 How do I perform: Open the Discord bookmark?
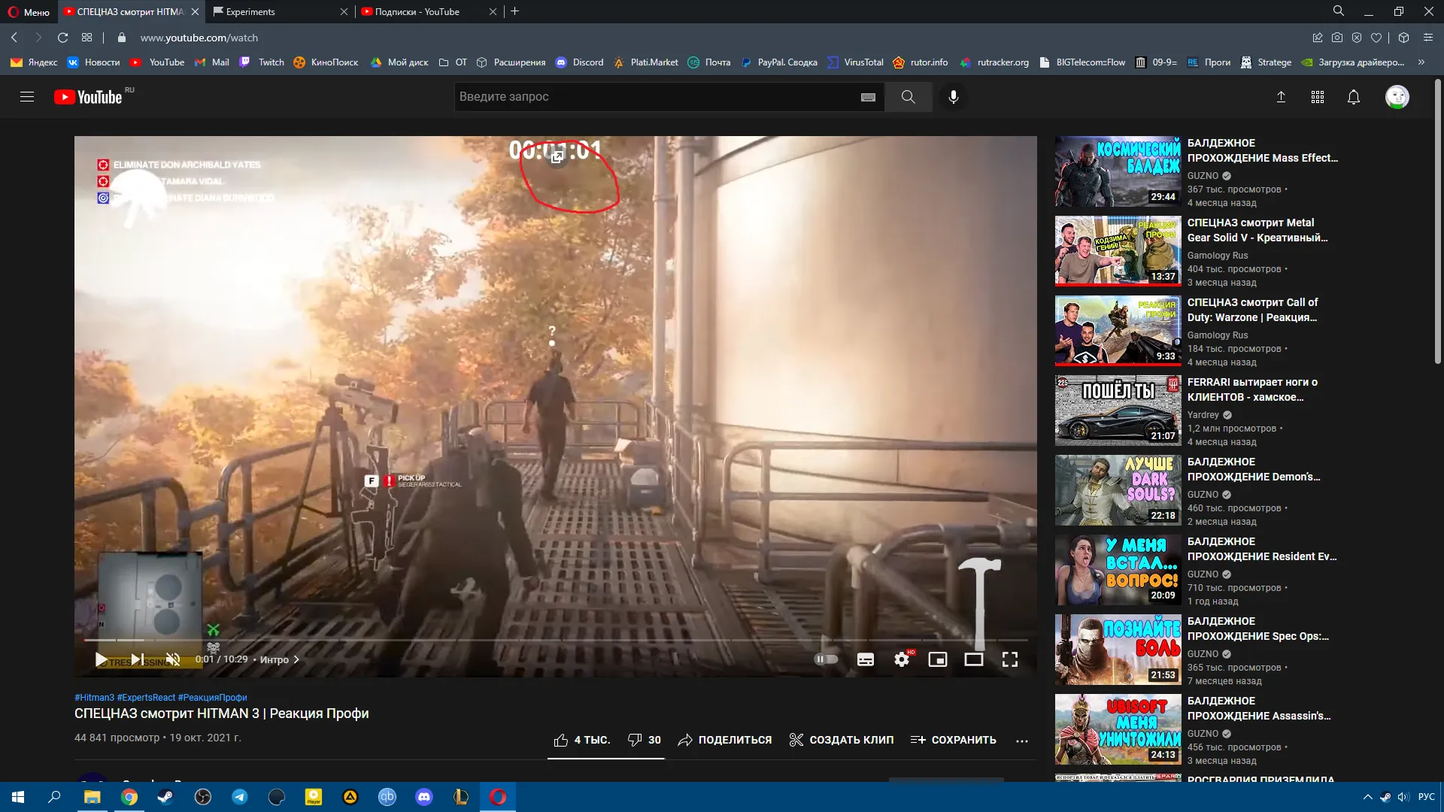tap(580, 62)
